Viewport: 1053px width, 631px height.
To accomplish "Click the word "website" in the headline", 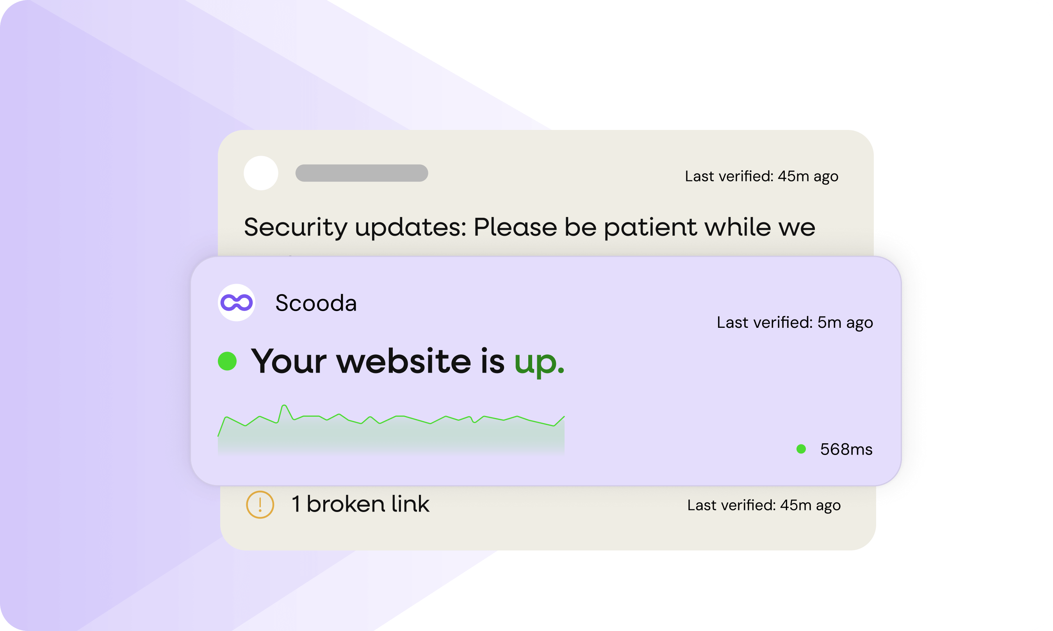I will [403, 361].
